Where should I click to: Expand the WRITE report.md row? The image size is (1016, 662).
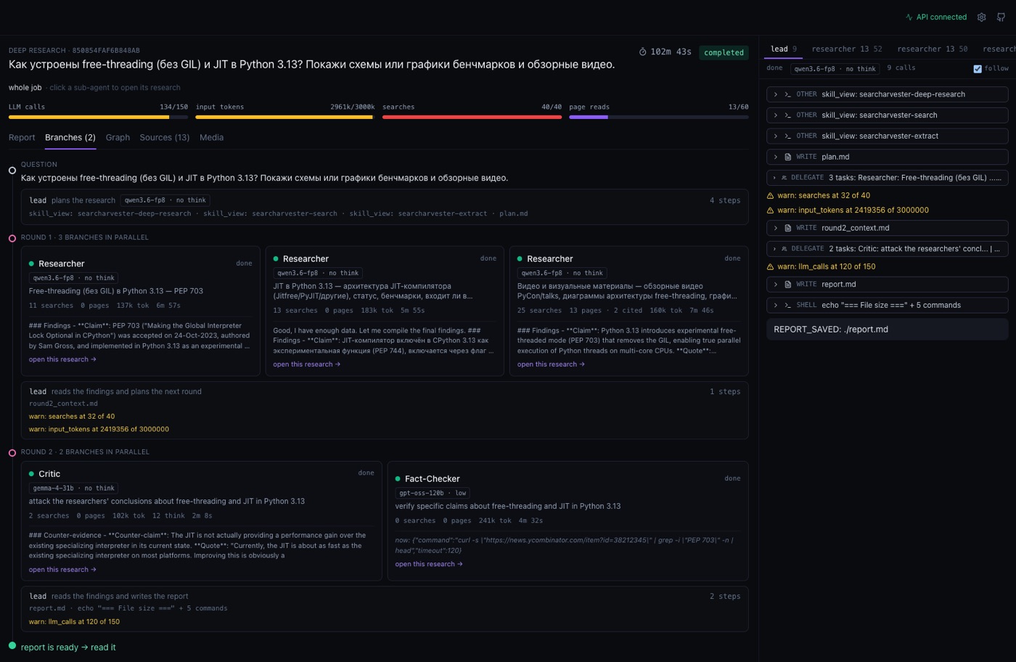pos(888,285)
